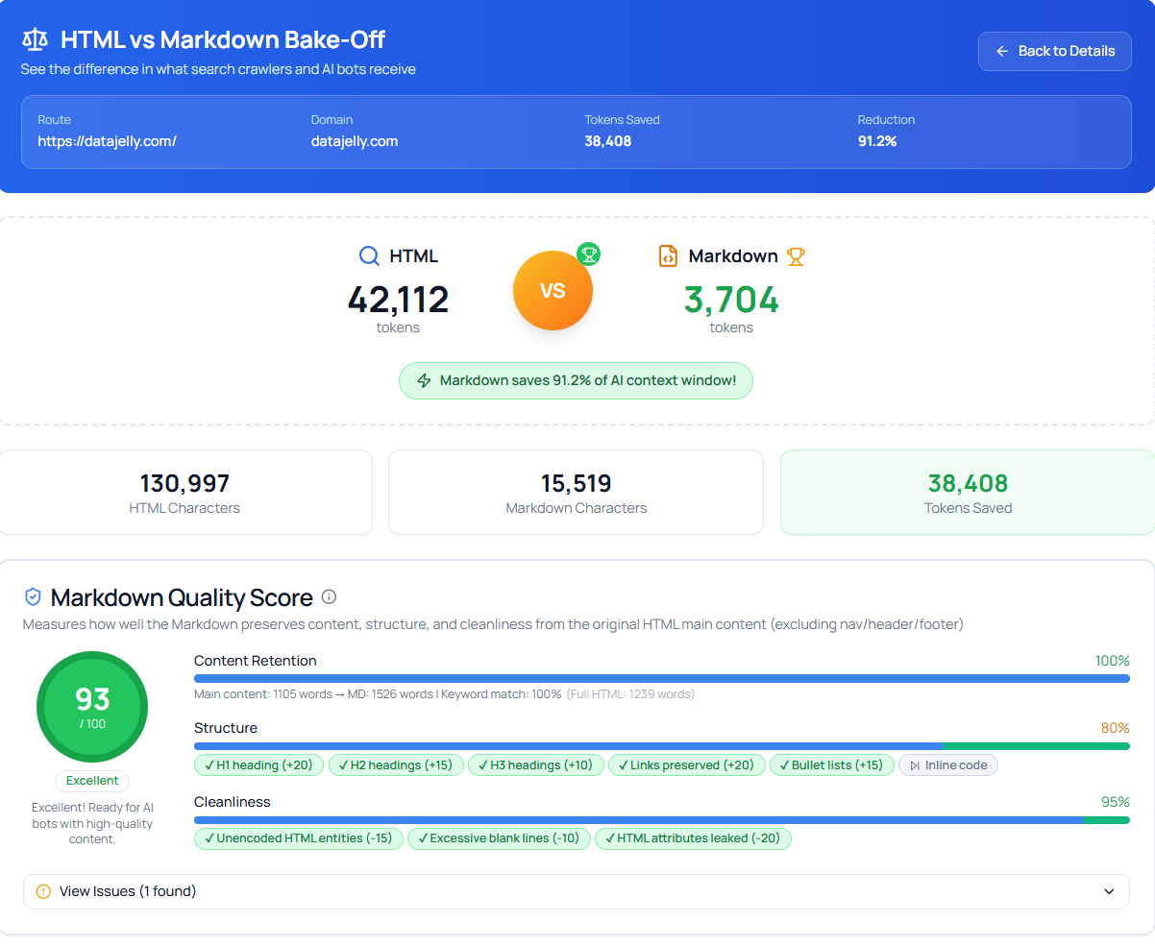This screenshot has width=1155, height=946.
Task: Click the balance scale icon in header
Action: (35, 40)
